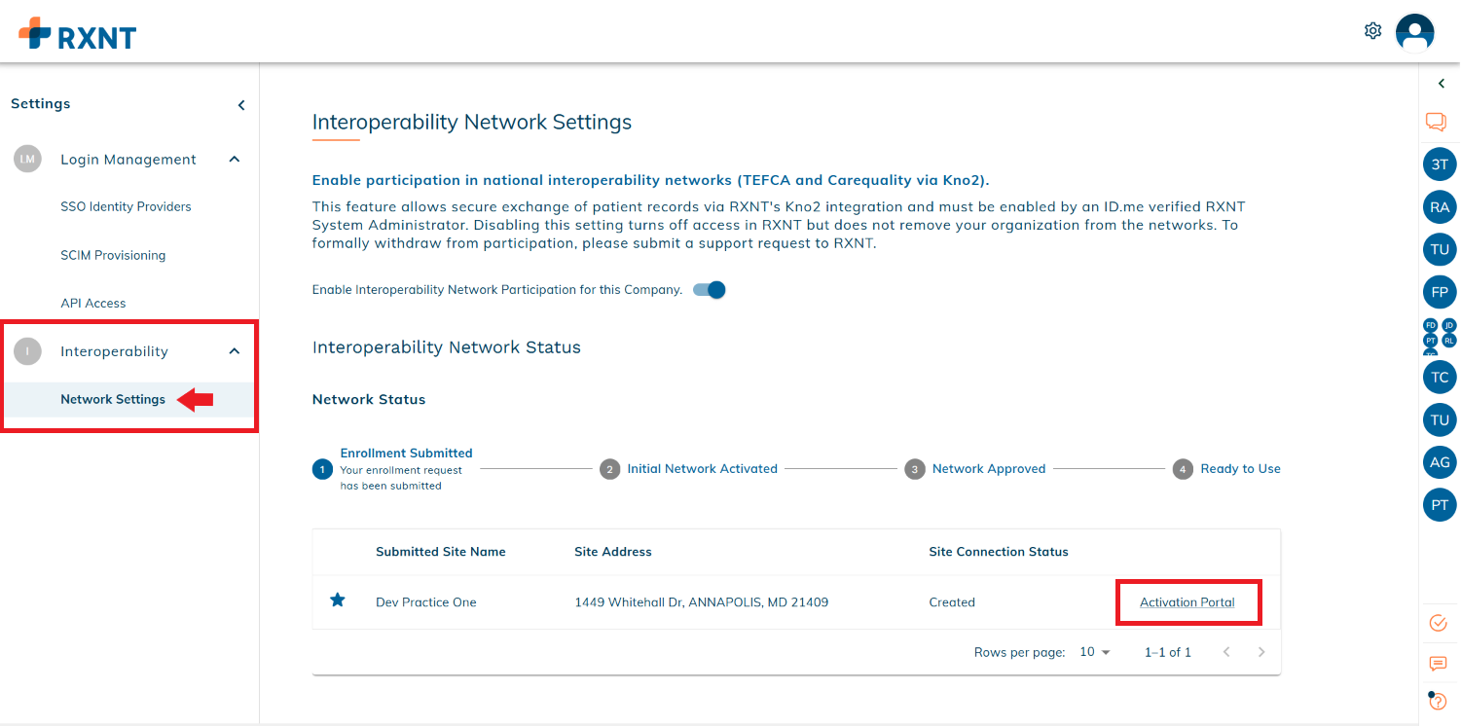Toggle Interoperability Network Participation switch
This screenshot has height=727, width=1461.
(710, 290)
